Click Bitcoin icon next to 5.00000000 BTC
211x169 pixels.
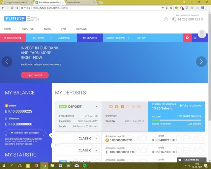pos(107,140)
